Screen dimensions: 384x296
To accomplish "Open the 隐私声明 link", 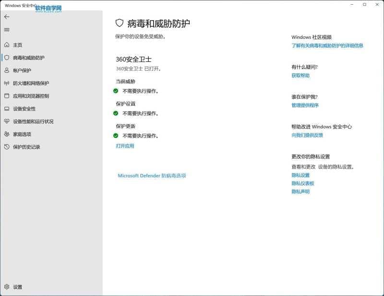I will [300, 192].
